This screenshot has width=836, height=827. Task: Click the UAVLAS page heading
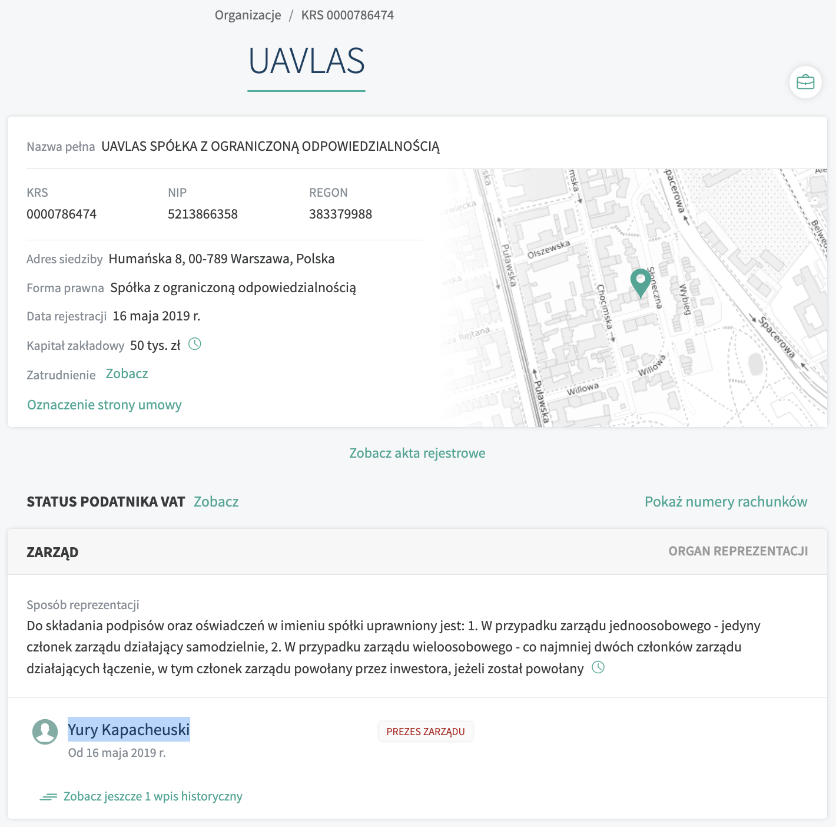click(x=306, y=61)
